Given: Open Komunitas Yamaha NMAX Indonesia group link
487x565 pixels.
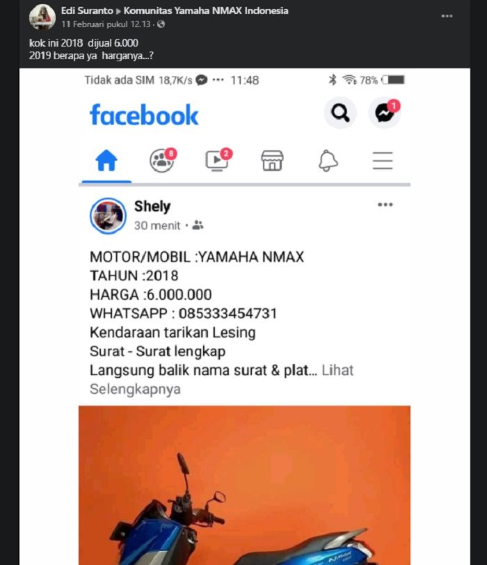Looking at the screenshot, I should (206, 10).
